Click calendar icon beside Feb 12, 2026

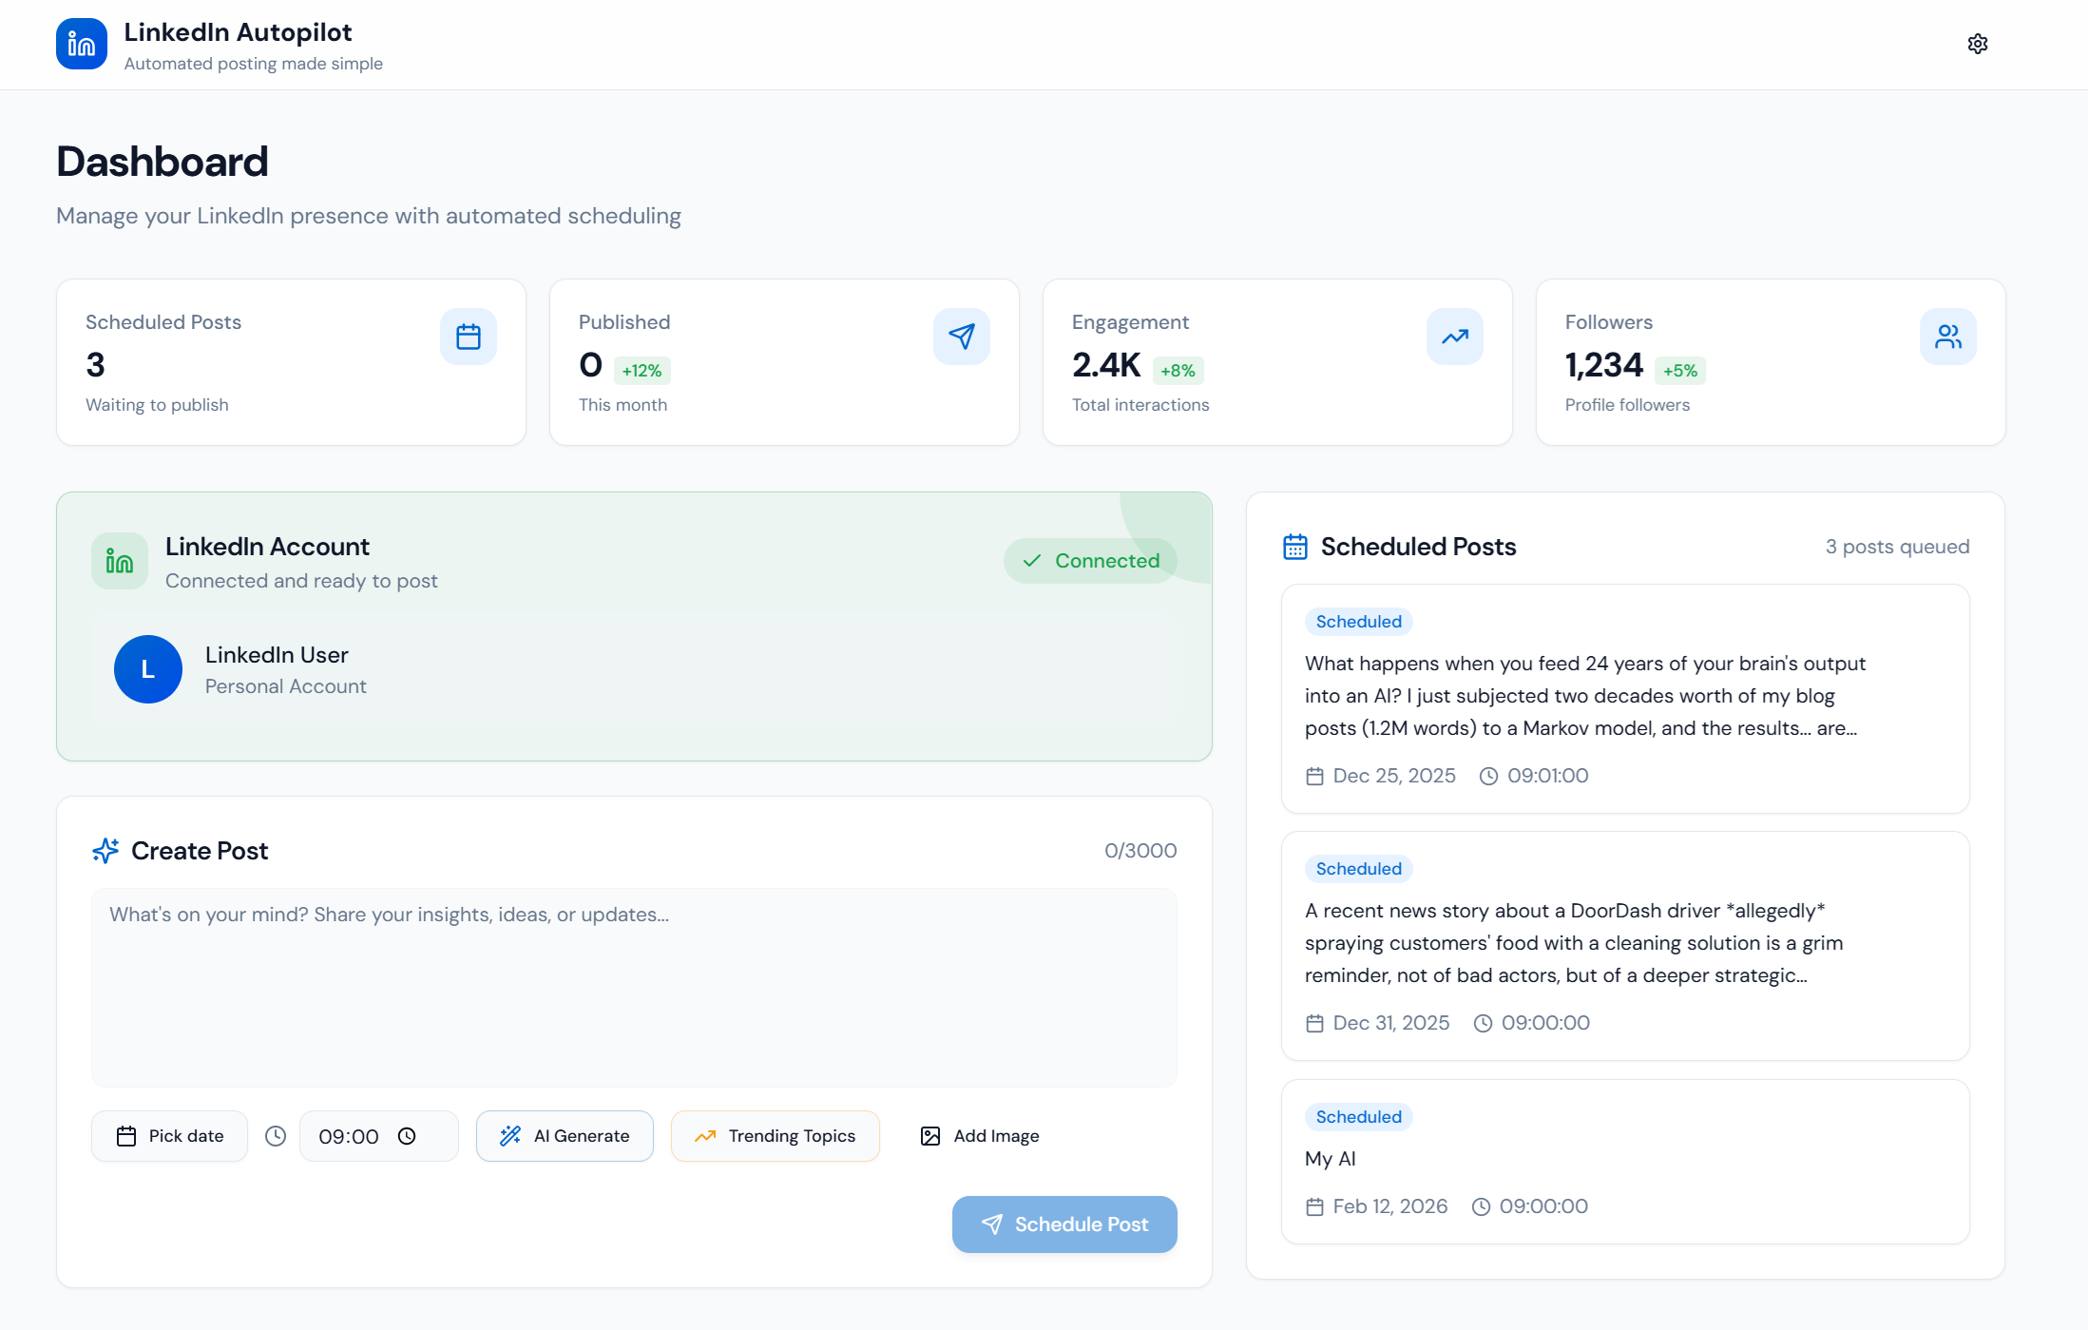pyautogui.click(x=1314, y=1206)
